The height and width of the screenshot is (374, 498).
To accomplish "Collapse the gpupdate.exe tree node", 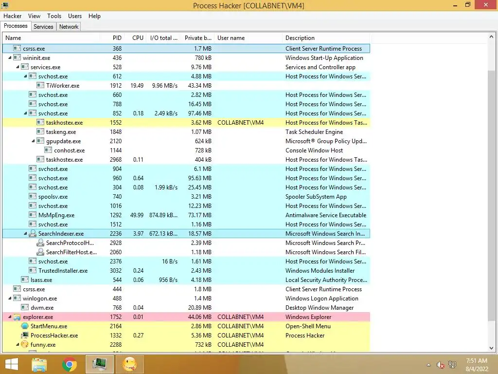I will tap(33, 141).
